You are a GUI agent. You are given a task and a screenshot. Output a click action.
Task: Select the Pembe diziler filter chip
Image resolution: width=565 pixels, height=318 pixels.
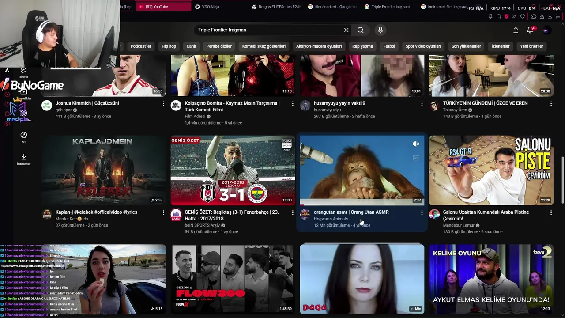click(x=219, y=46)
